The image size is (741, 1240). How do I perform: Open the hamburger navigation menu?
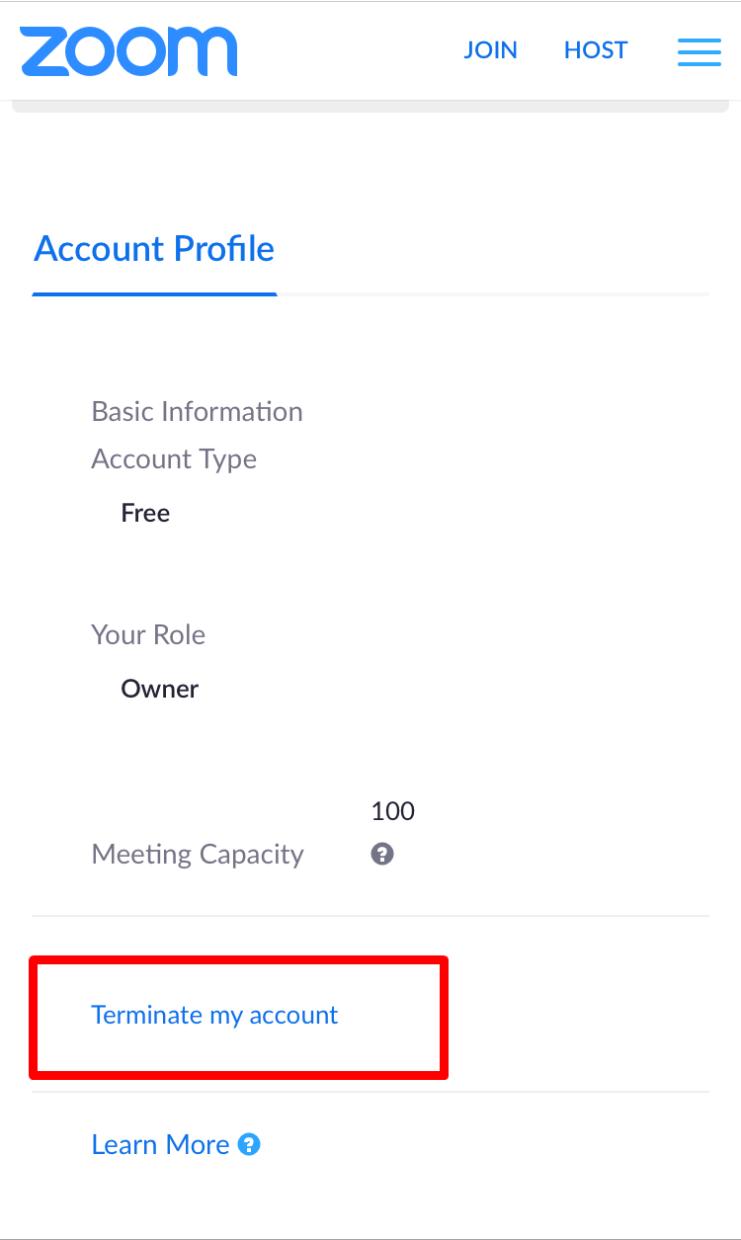(x=699, y=51)
